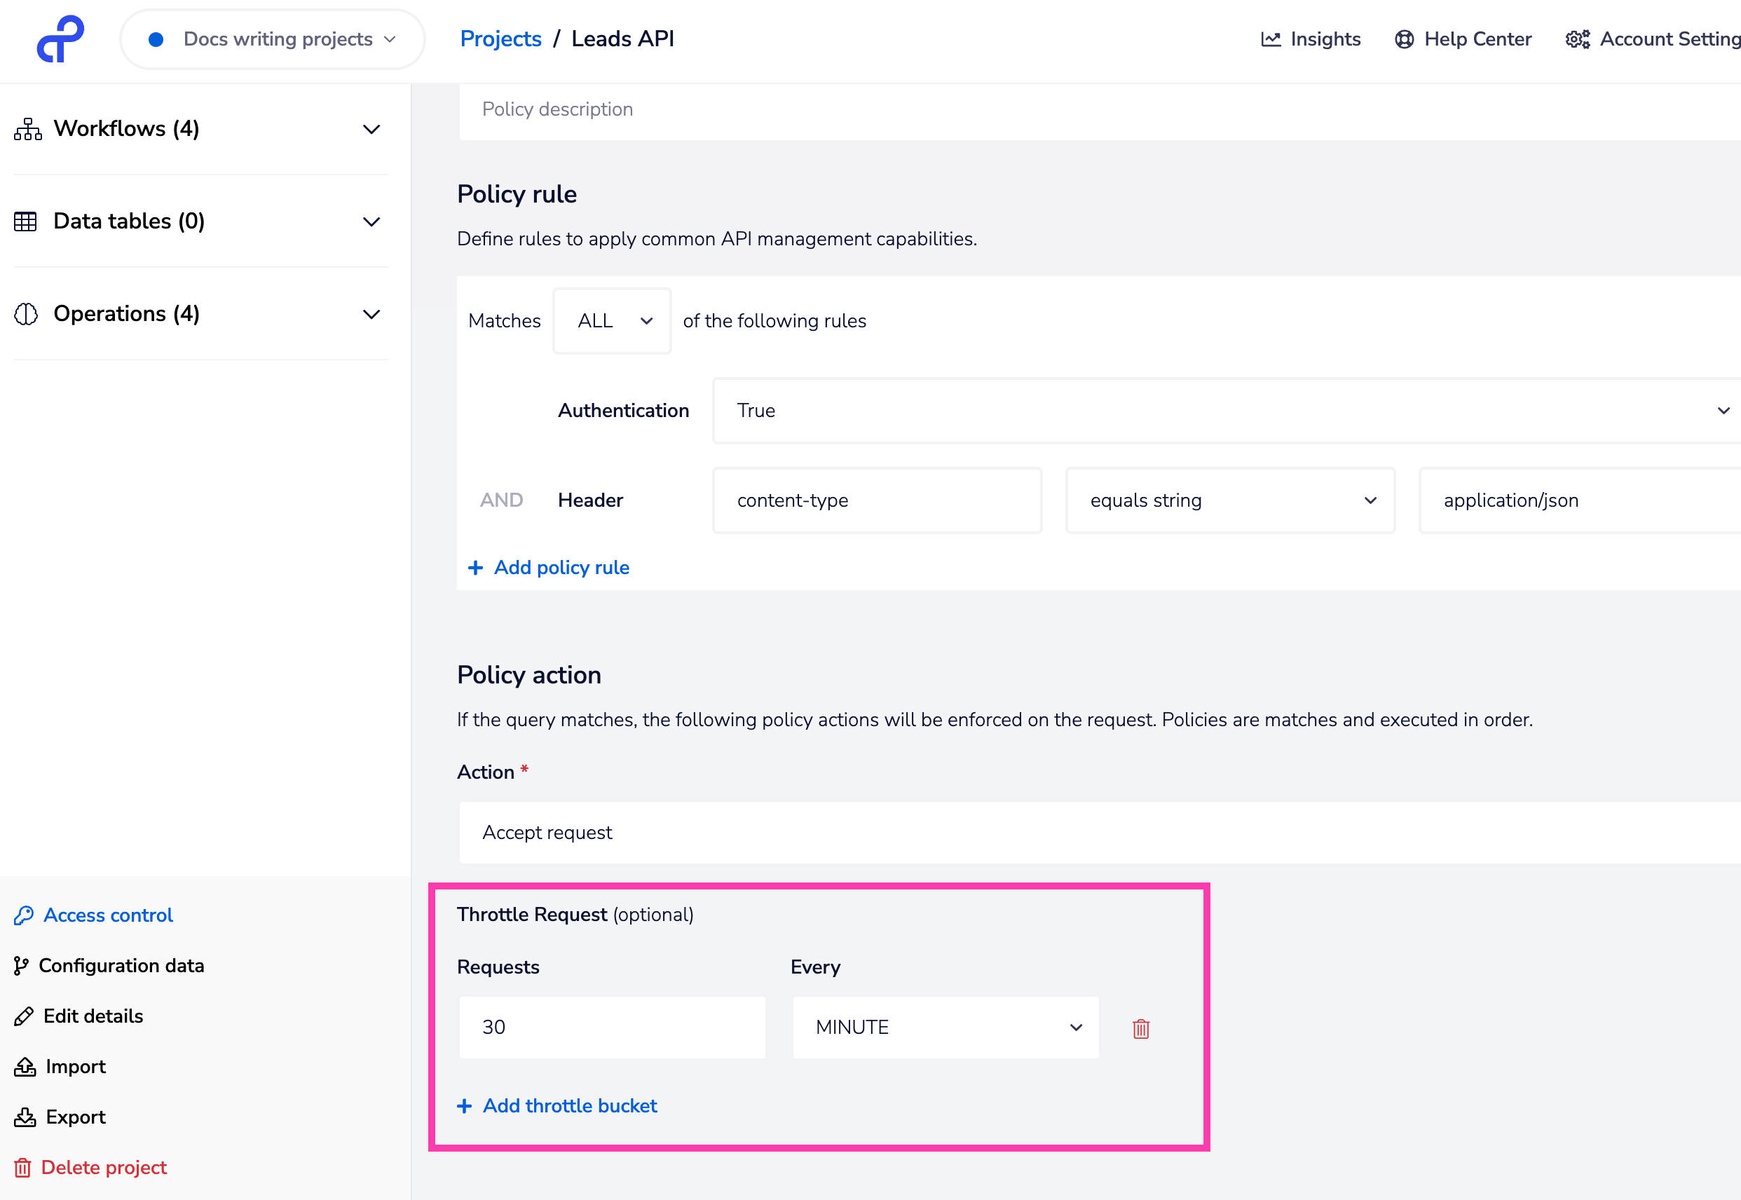The image size is (1741, 1200).
Task: Click the Access control key icon
Action: [x=24, y=915]
